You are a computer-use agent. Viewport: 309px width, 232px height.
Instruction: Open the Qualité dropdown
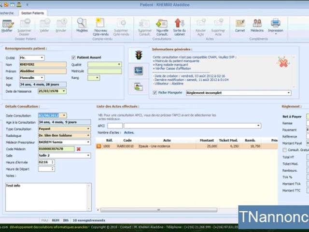coord(119,64)
